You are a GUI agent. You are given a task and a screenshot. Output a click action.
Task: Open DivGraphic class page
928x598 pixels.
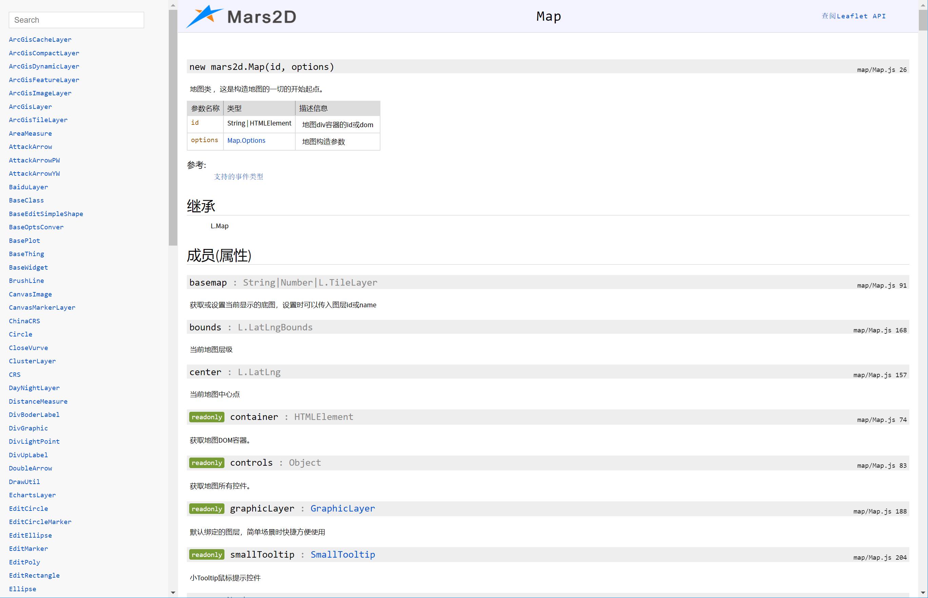[28, 428]
